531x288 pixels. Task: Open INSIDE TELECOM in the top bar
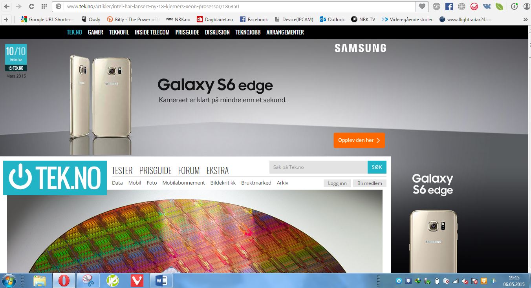pyautogui.click(x=152, y=32)
